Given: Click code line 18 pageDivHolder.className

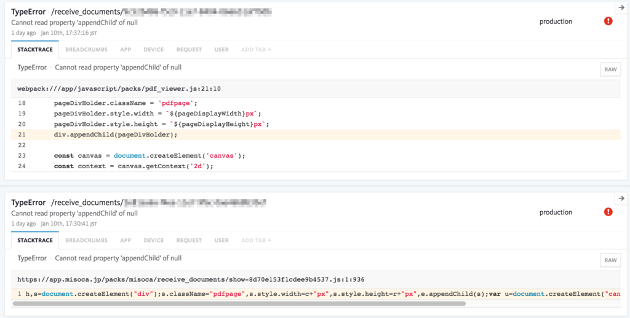Looking at the screenshot, I should [x=316, y=103].
